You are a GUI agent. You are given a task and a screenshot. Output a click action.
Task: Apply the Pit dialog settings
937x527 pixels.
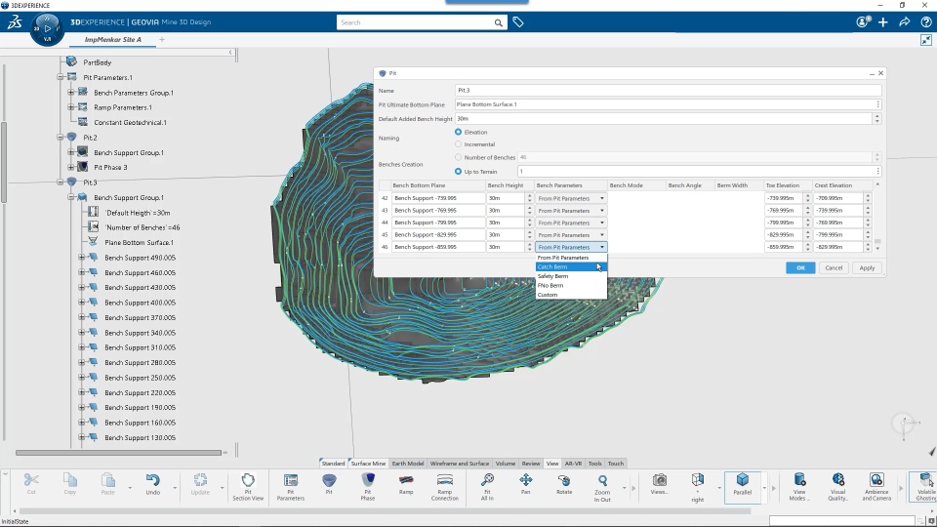pos(867,268)
